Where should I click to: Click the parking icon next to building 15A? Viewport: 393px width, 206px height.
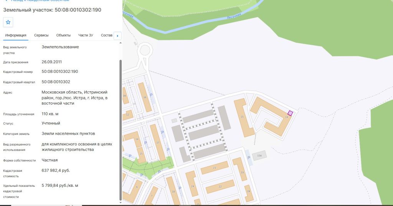coord(249,158)
